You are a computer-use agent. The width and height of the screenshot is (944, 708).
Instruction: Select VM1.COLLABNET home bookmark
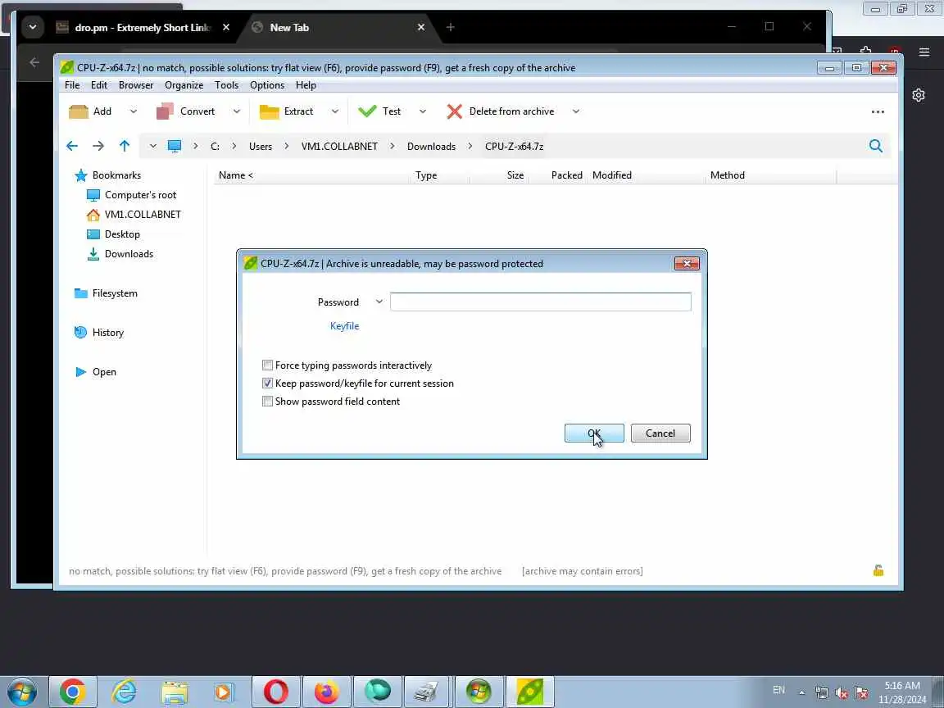pos(142,215)
